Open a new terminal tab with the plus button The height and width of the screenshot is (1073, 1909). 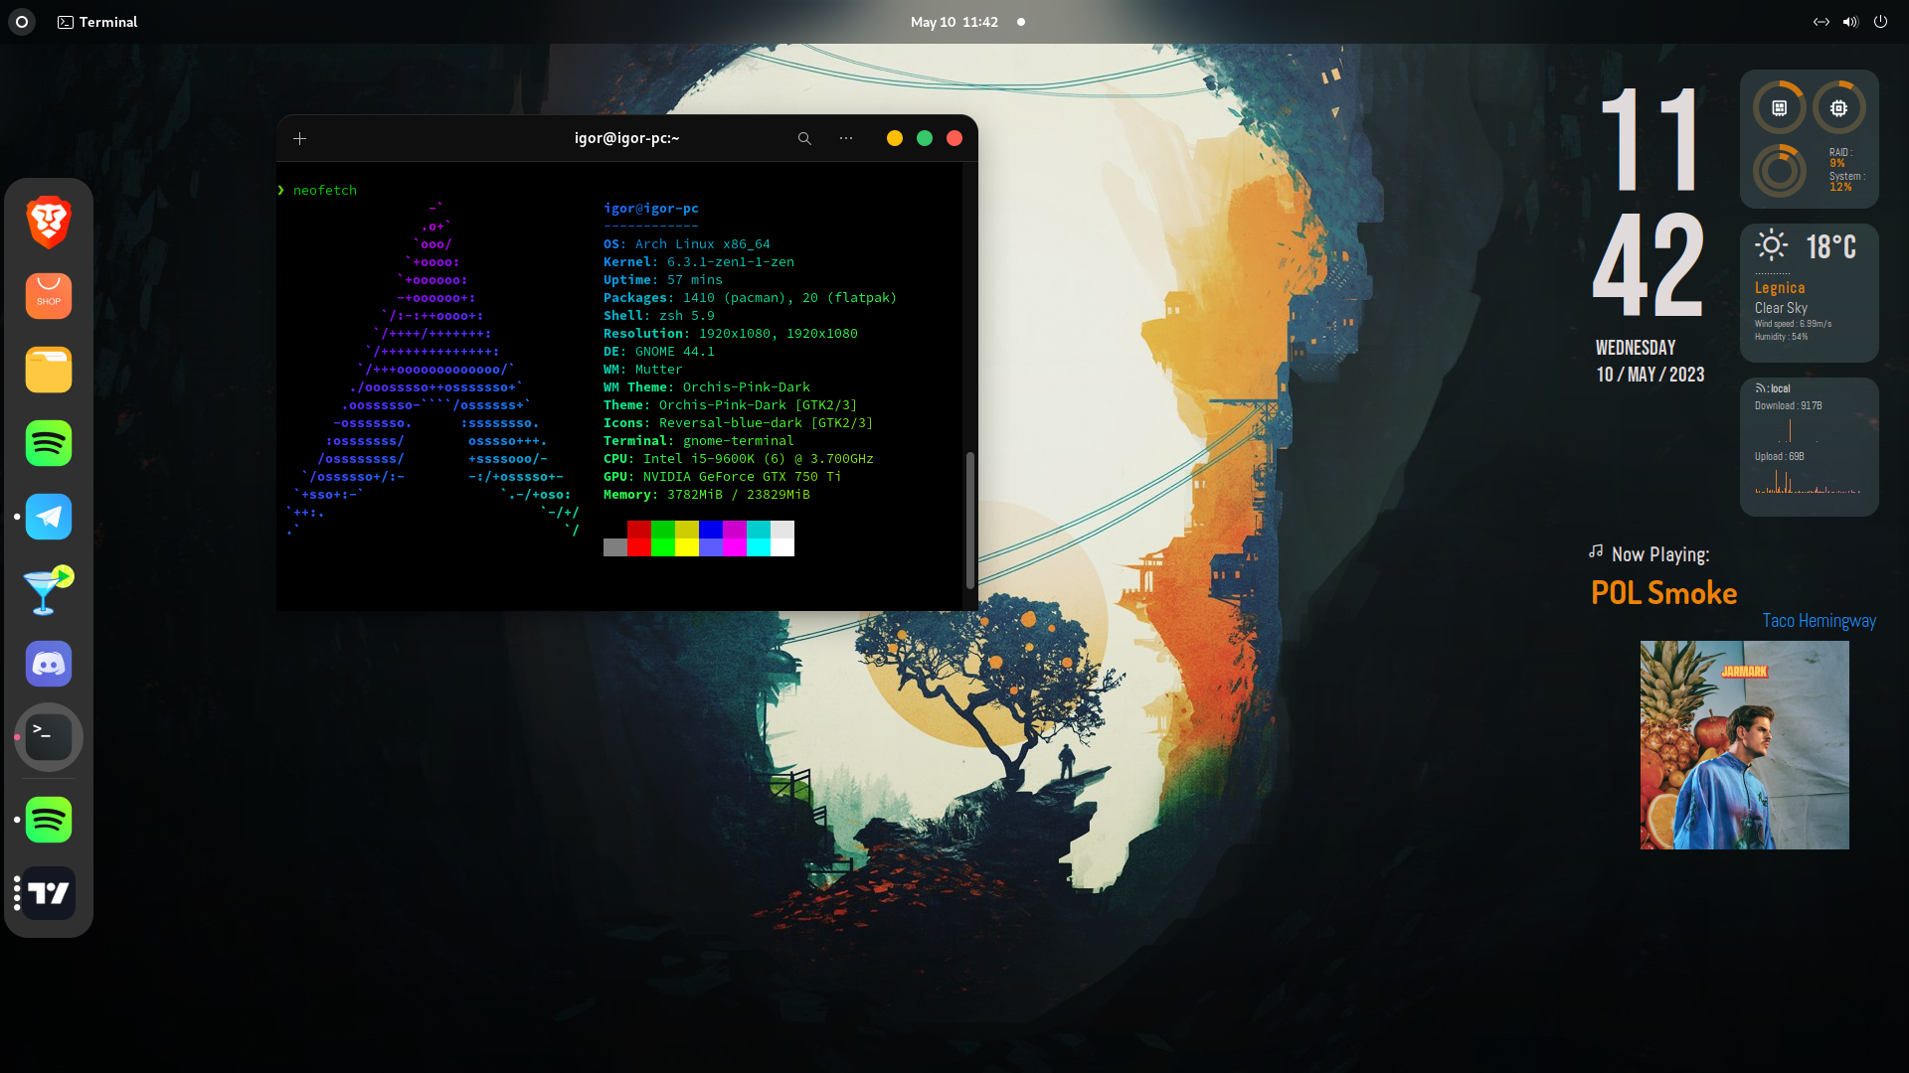pyautogui.click(x=299, y=138)
